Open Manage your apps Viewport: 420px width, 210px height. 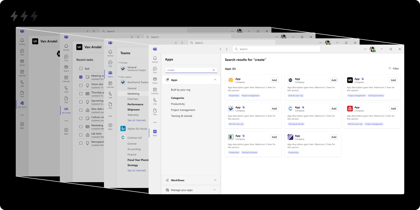click(x=182, y=190)
